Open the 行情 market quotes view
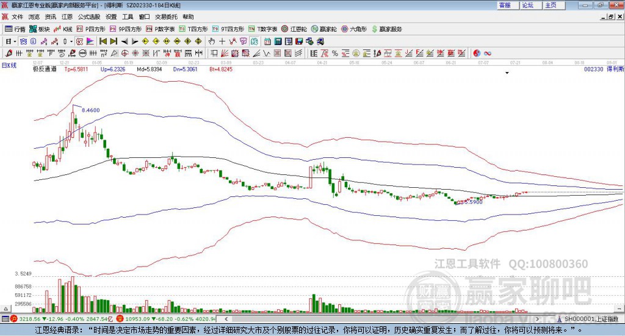This screenshot has width=625, height=336. click(x=15, y=29)
